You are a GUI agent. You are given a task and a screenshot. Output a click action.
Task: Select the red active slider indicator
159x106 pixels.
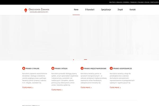[86, 60]
